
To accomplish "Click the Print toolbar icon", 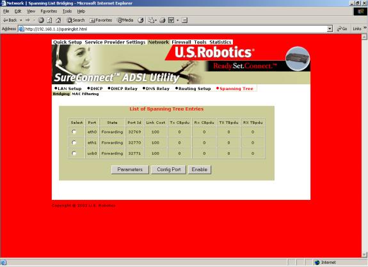I will click(163, 20).
